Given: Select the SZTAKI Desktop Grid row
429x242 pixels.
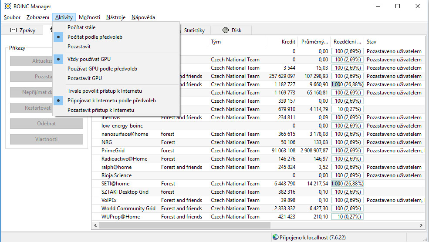Looking at the screenshot, I should click(x=258, y=192).
